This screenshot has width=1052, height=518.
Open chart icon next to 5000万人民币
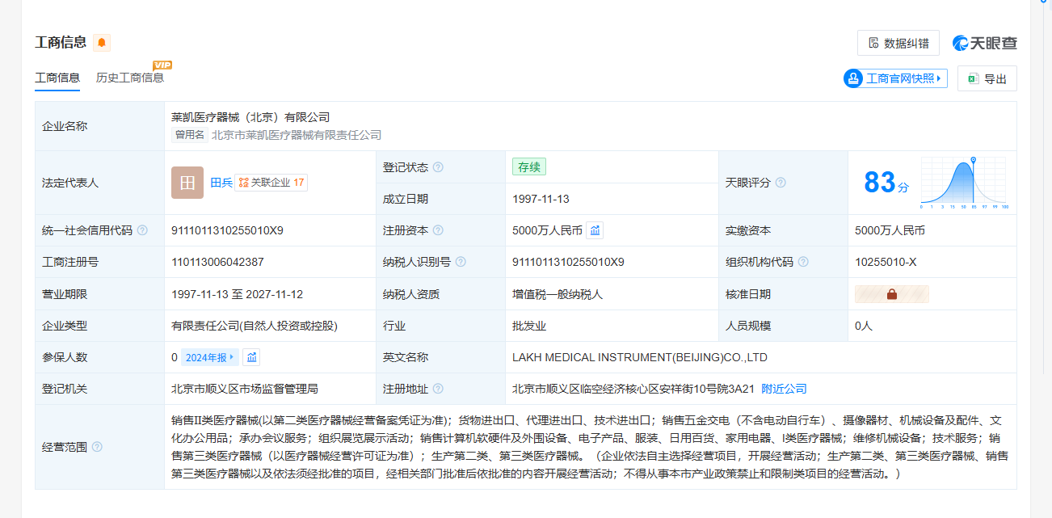click(x=595, y=230)
